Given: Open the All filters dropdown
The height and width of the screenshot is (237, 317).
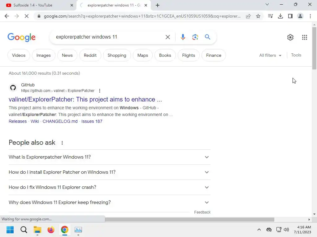Looking at the screenshot, I should pyautogui.click(x=270, y=55).
